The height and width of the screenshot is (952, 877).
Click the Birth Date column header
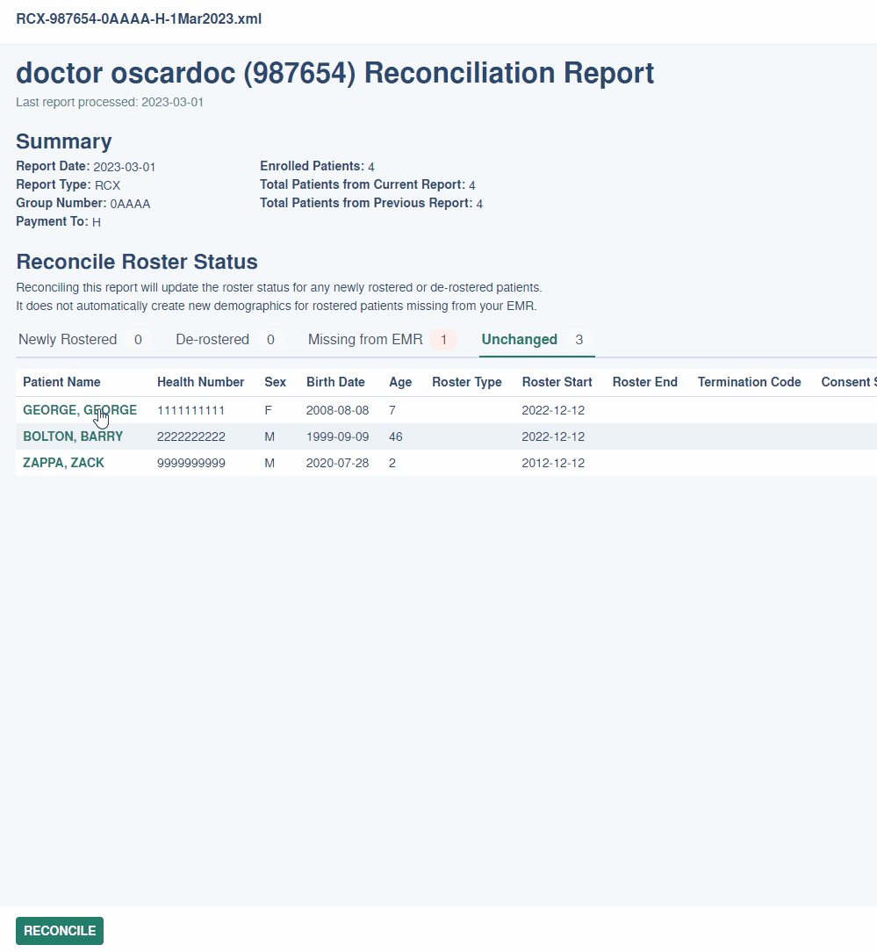point(335,382)
